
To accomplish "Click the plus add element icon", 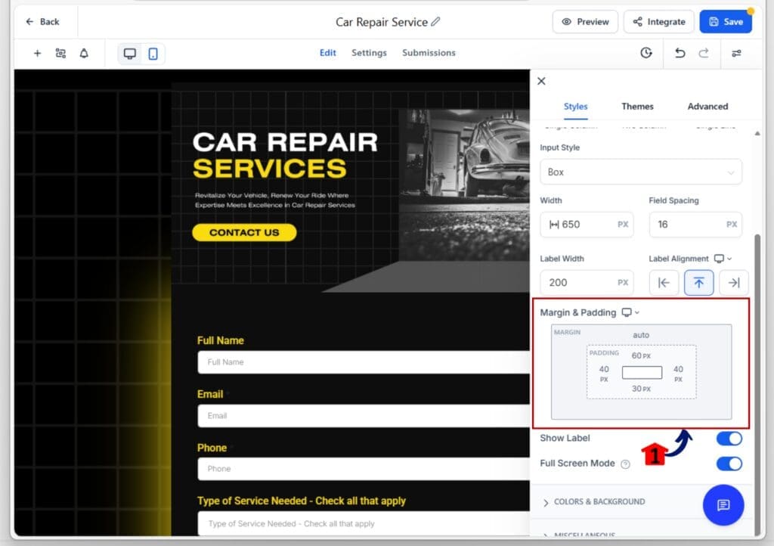I will point(38,54).
